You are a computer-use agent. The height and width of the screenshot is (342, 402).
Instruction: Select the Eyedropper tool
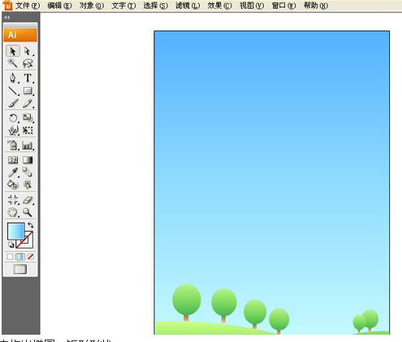(13, 172)
